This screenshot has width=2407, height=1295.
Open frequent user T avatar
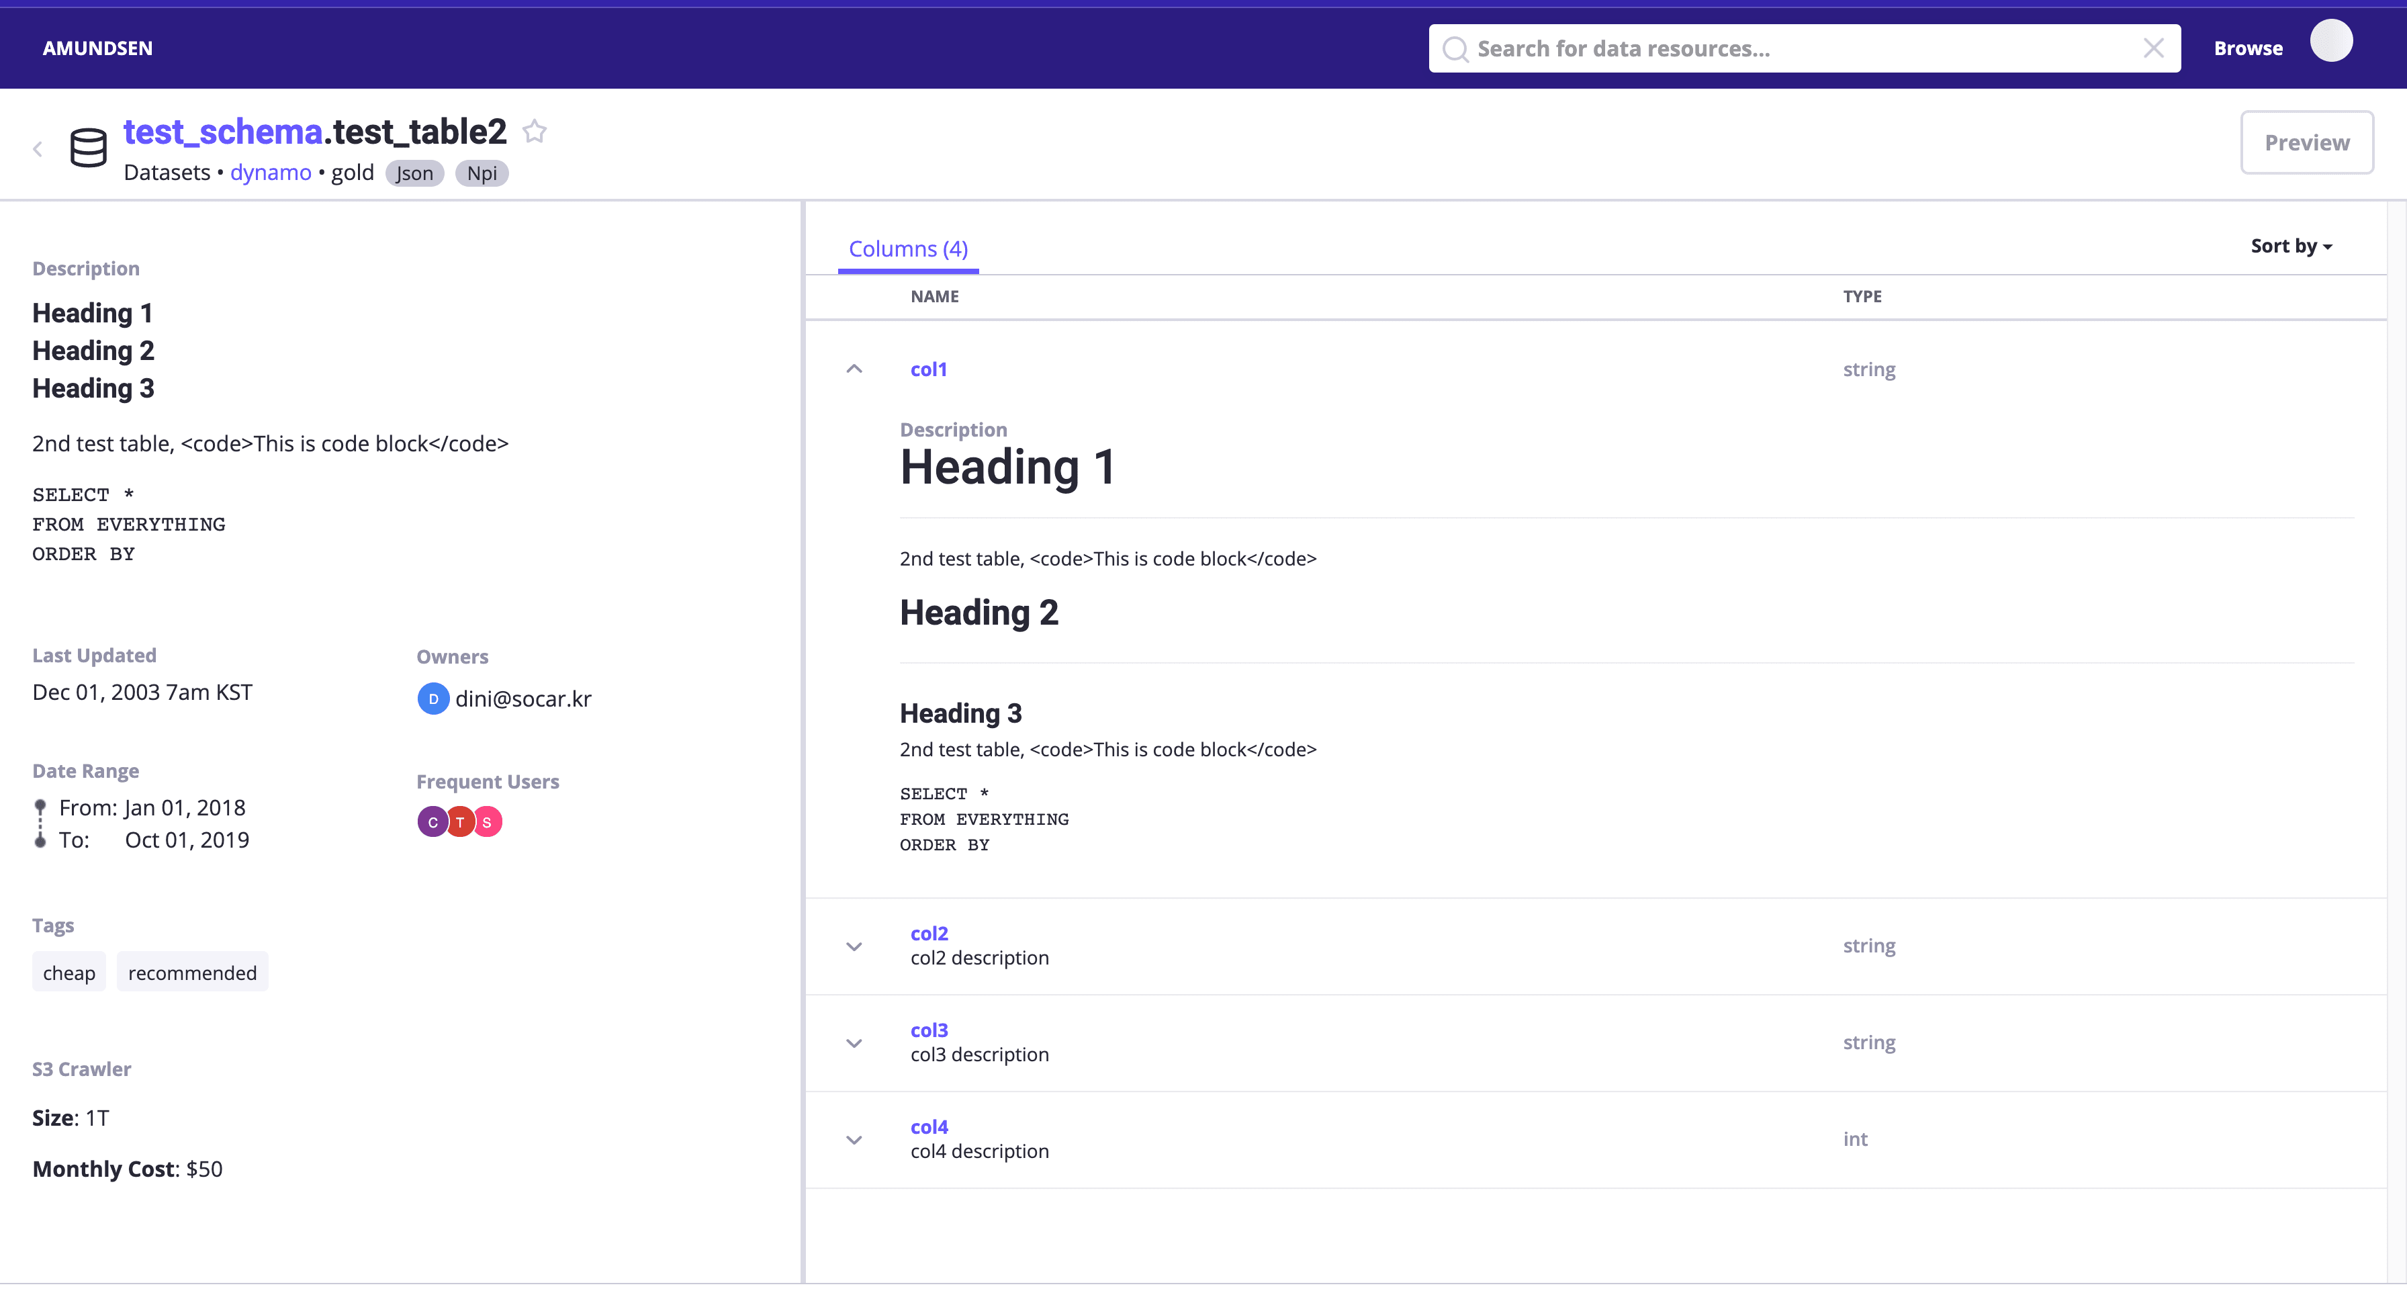pos(460,822)
